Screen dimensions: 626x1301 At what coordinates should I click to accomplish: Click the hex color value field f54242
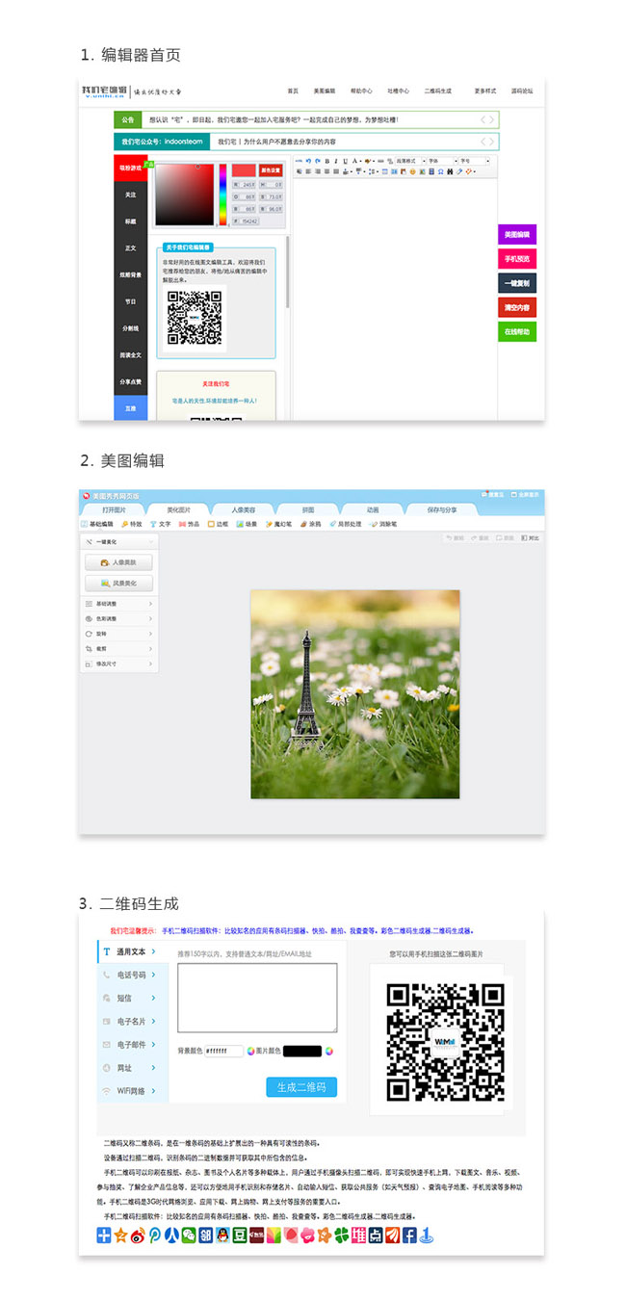249,221
